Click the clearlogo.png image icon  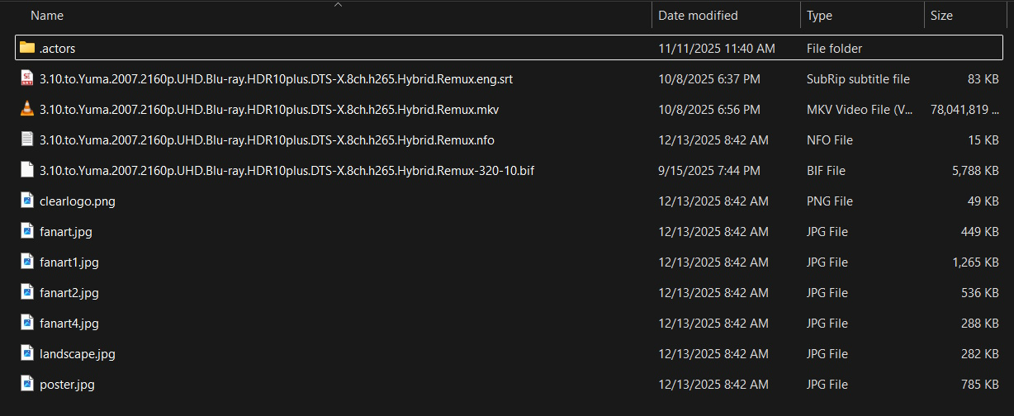27,201
